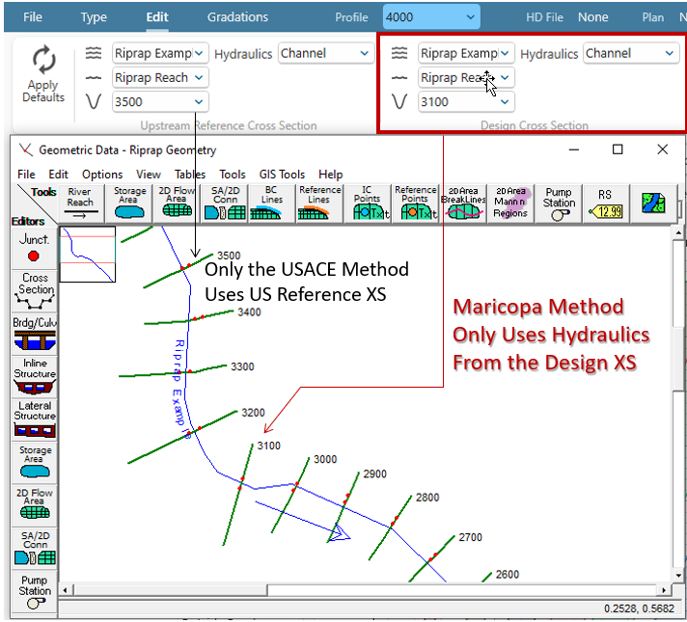The width and height of the screenshot is (687, 622).
Task: Expand the Profile 4000 dropdown
Action: [x=431, y=17]
